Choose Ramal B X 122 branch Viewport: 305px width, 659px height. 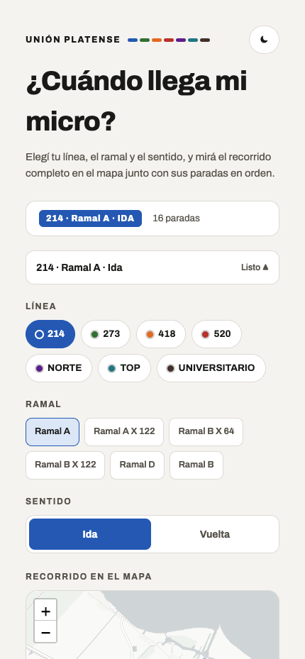click(65, 465)
